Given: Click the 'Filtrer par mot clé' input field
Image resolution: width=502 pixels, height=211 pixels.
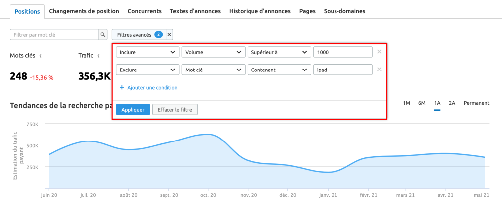Looking at the screenshot, I should tap(54, 35).
